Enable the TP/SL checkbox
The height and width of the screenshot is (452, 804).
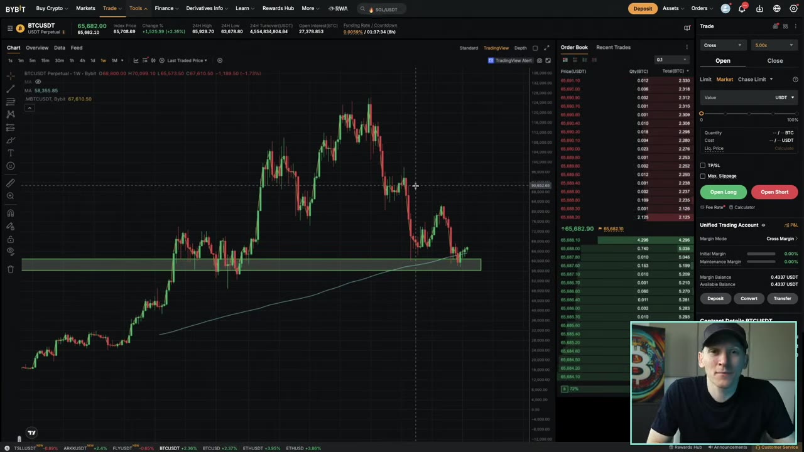pyautogui.click(x=703, y=166)
